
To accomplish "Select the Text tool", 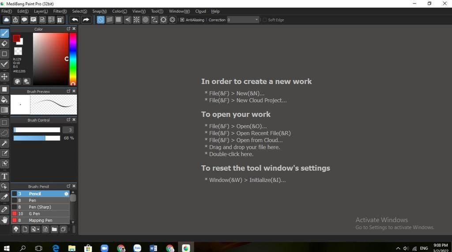I will coord(4,176).
